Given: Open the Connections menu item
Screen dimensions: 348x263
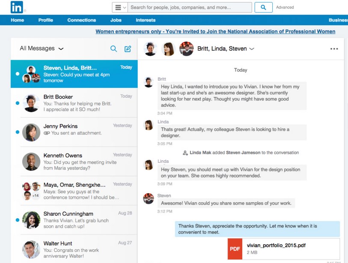Looking at the screenshot, I should (x=81, y=20).
